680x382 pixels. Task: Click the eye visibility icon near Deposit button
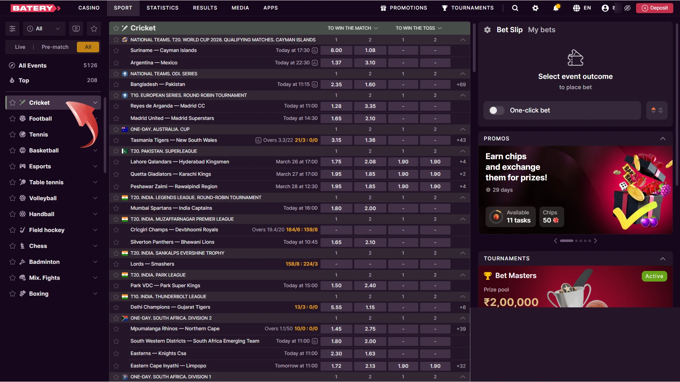pos(628,8)
